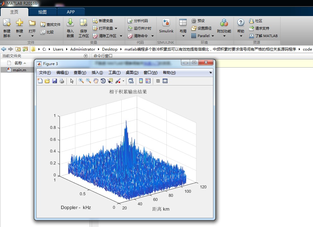Screen dimensions: 313x227
Task: Open the Brush color dropdown arrow
Action: coord(123,81)
